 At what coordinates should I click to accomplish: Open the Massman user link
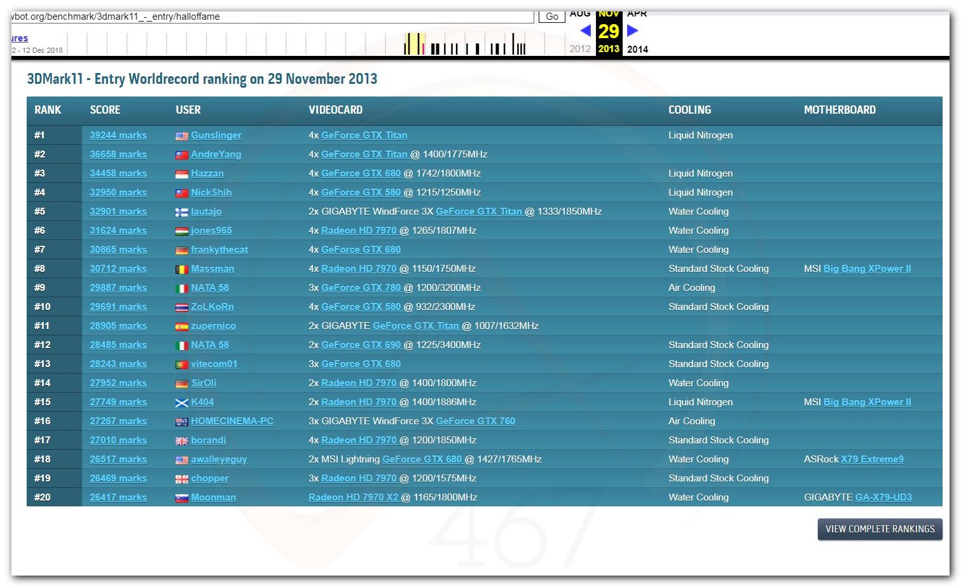point(212,269)
